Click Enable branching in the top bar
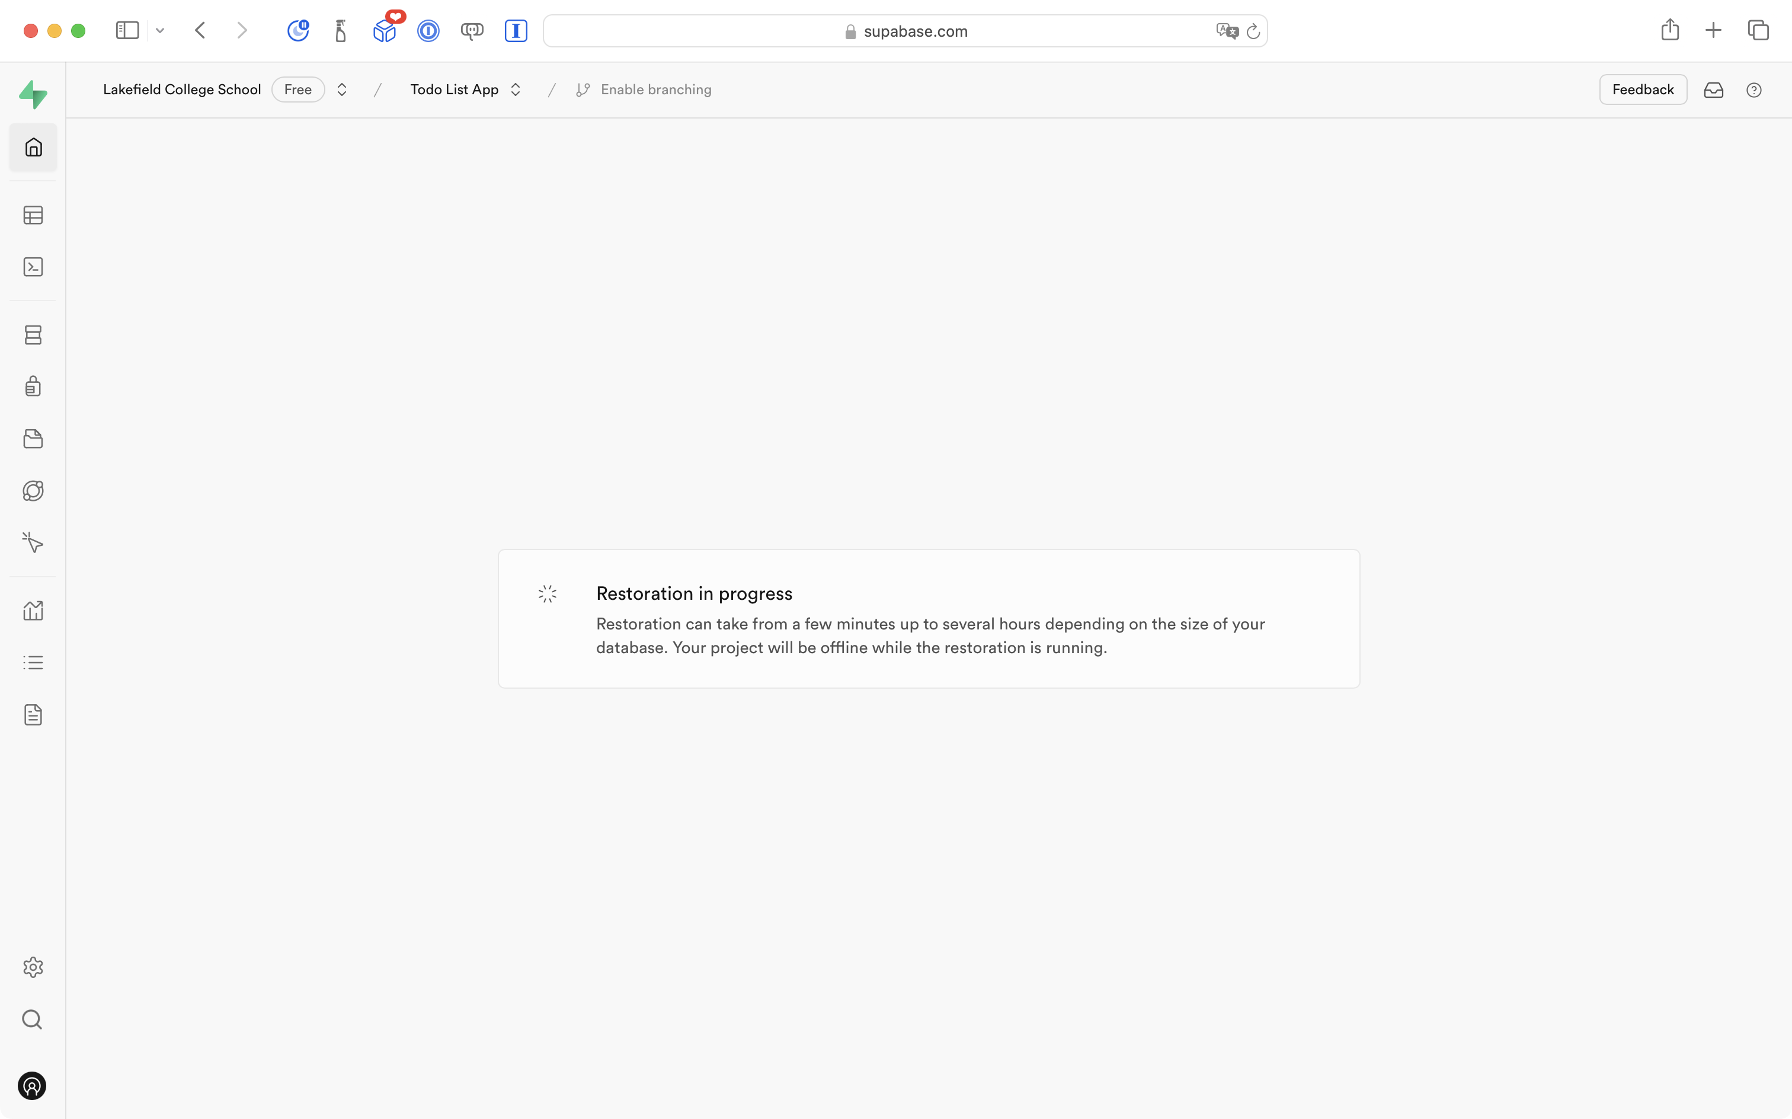This screenshot has height=1119, width=1792. [655, 89]
